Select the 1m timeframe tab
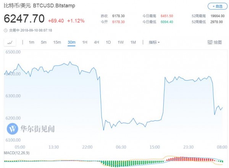The height and width of the screenshot is (168, 229). pyautogui.click(x=31, y=42)
